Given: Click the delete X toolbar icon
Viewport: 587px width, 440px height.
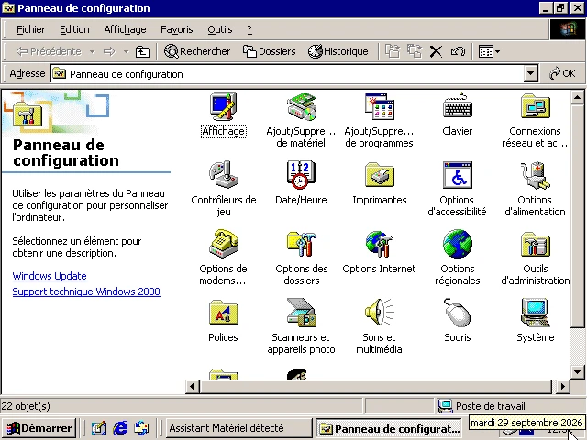Looking at the screenshot, I should click(436, 51).
